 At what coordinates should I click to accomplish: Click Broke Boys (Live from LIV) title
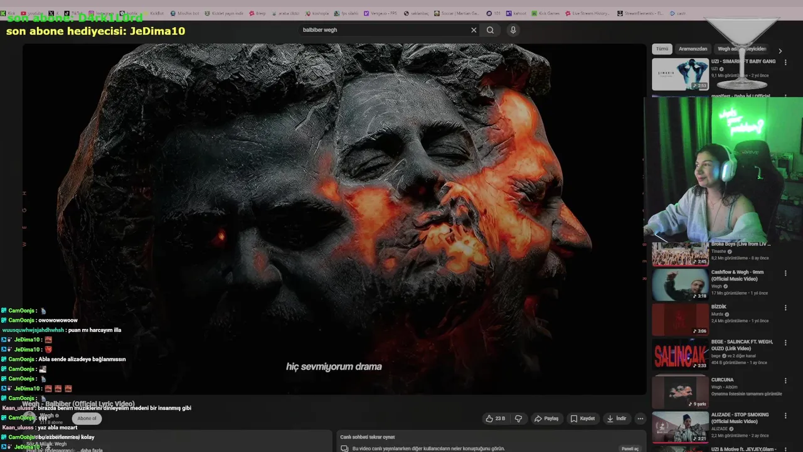740,244
